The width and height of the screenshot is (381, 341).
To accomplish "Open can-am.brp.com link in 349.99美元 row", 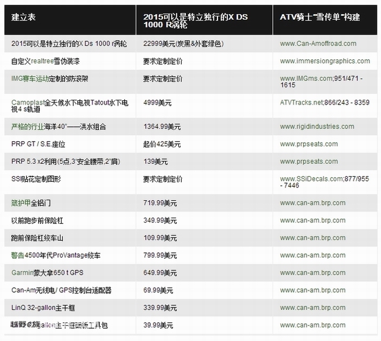I will point(313,220).
